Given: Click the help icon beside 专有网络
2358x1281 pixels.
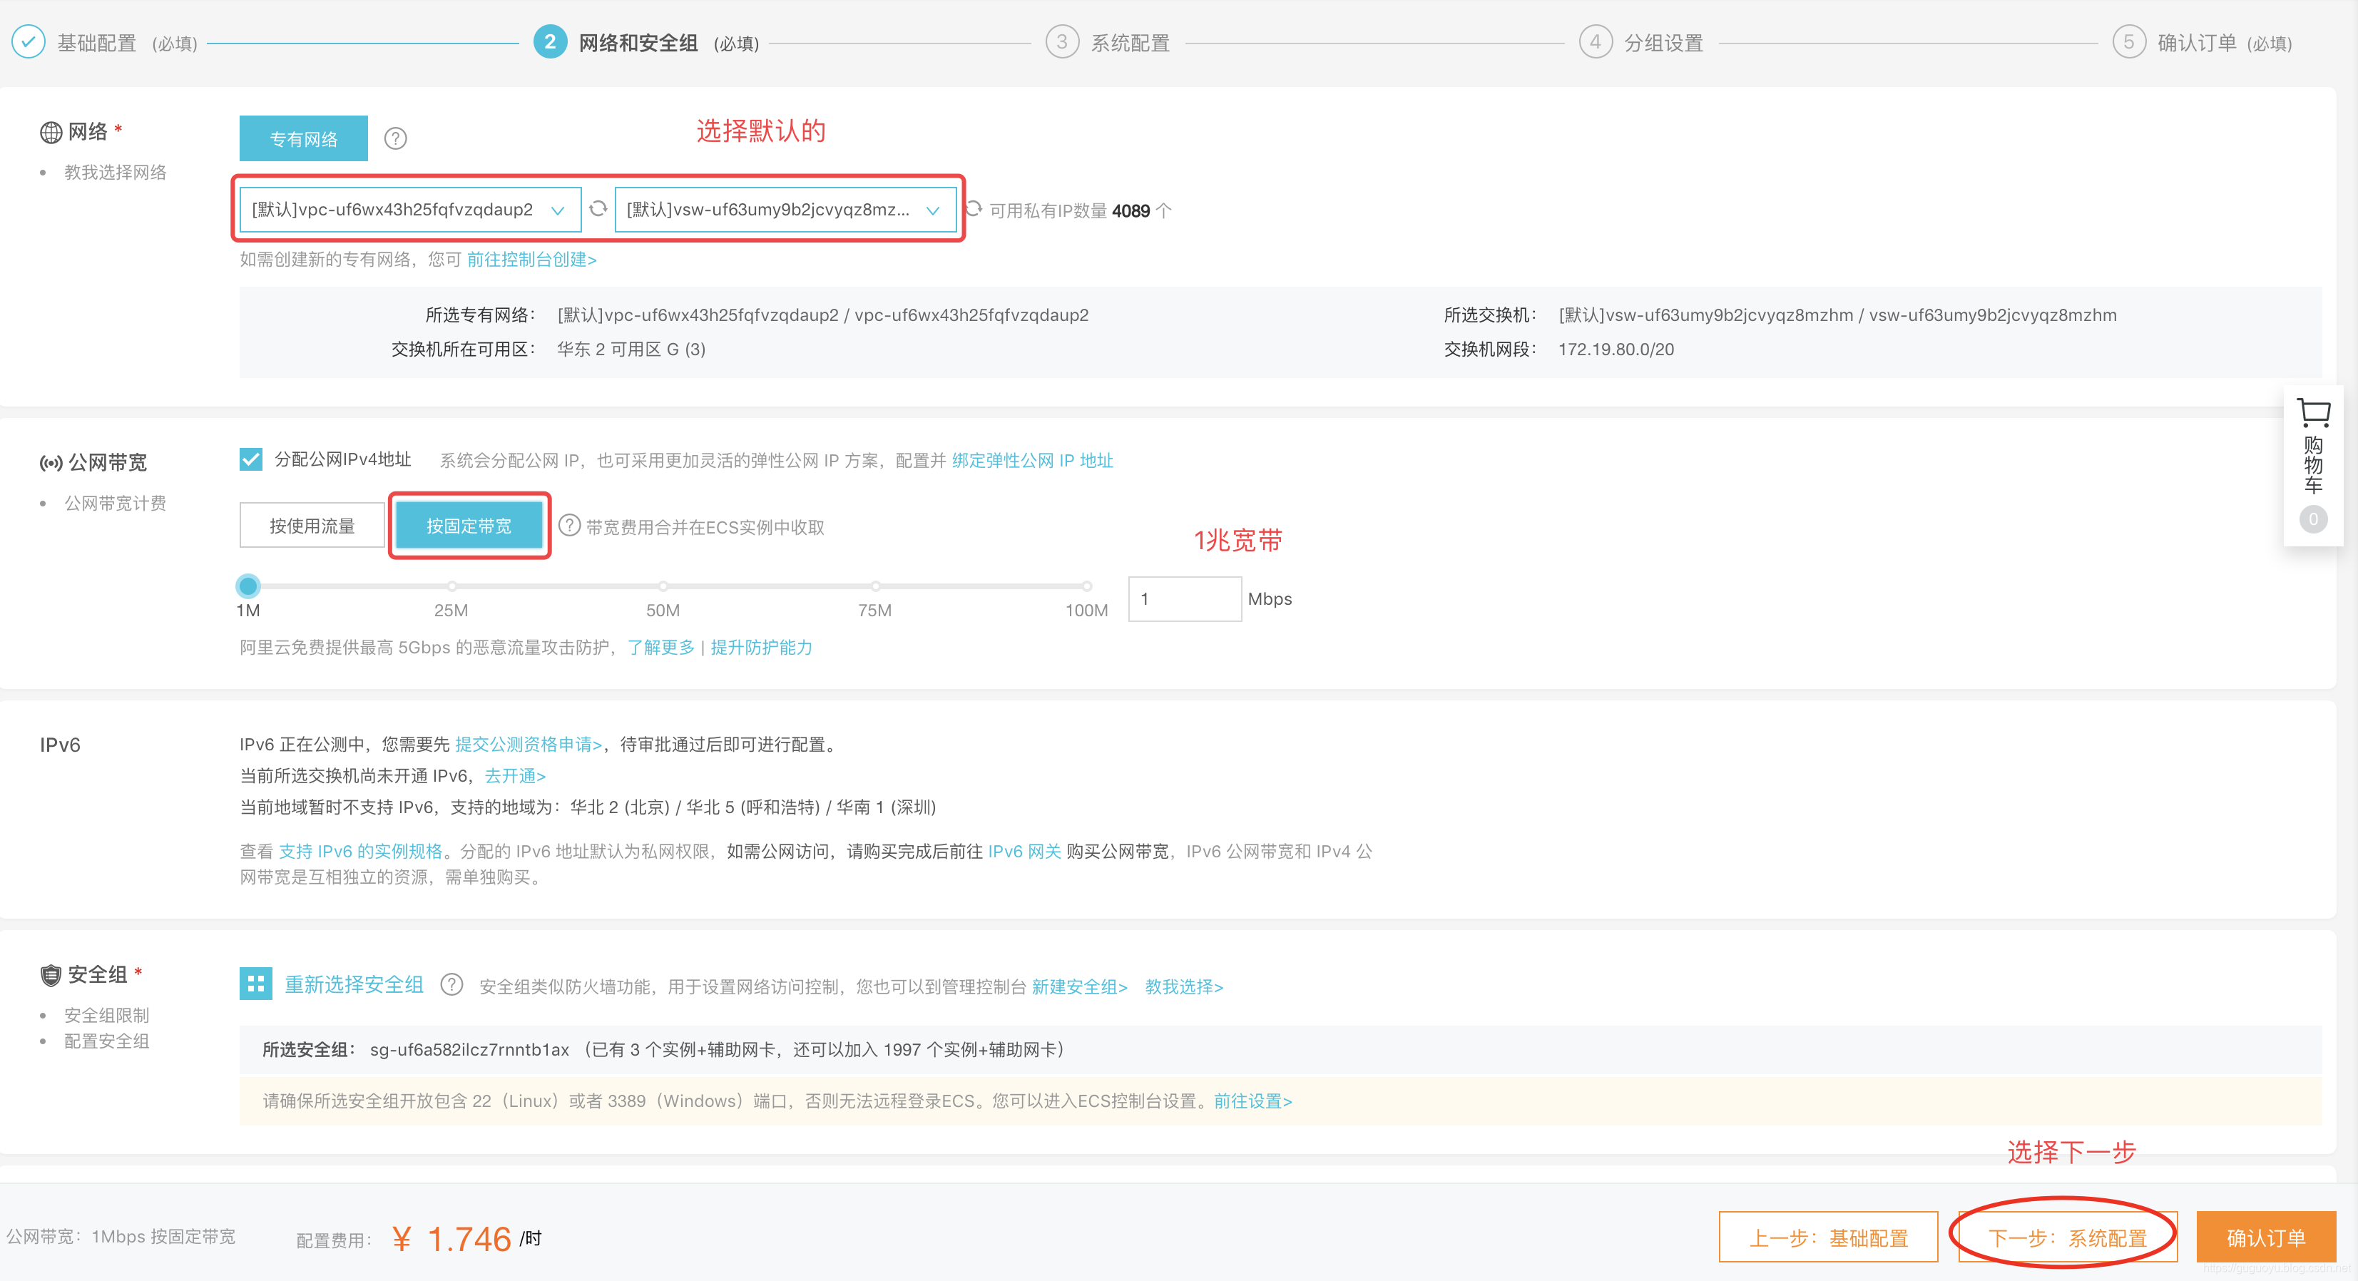Looking at the screenshot, I should pyautogui.click(x=394, y=138).
